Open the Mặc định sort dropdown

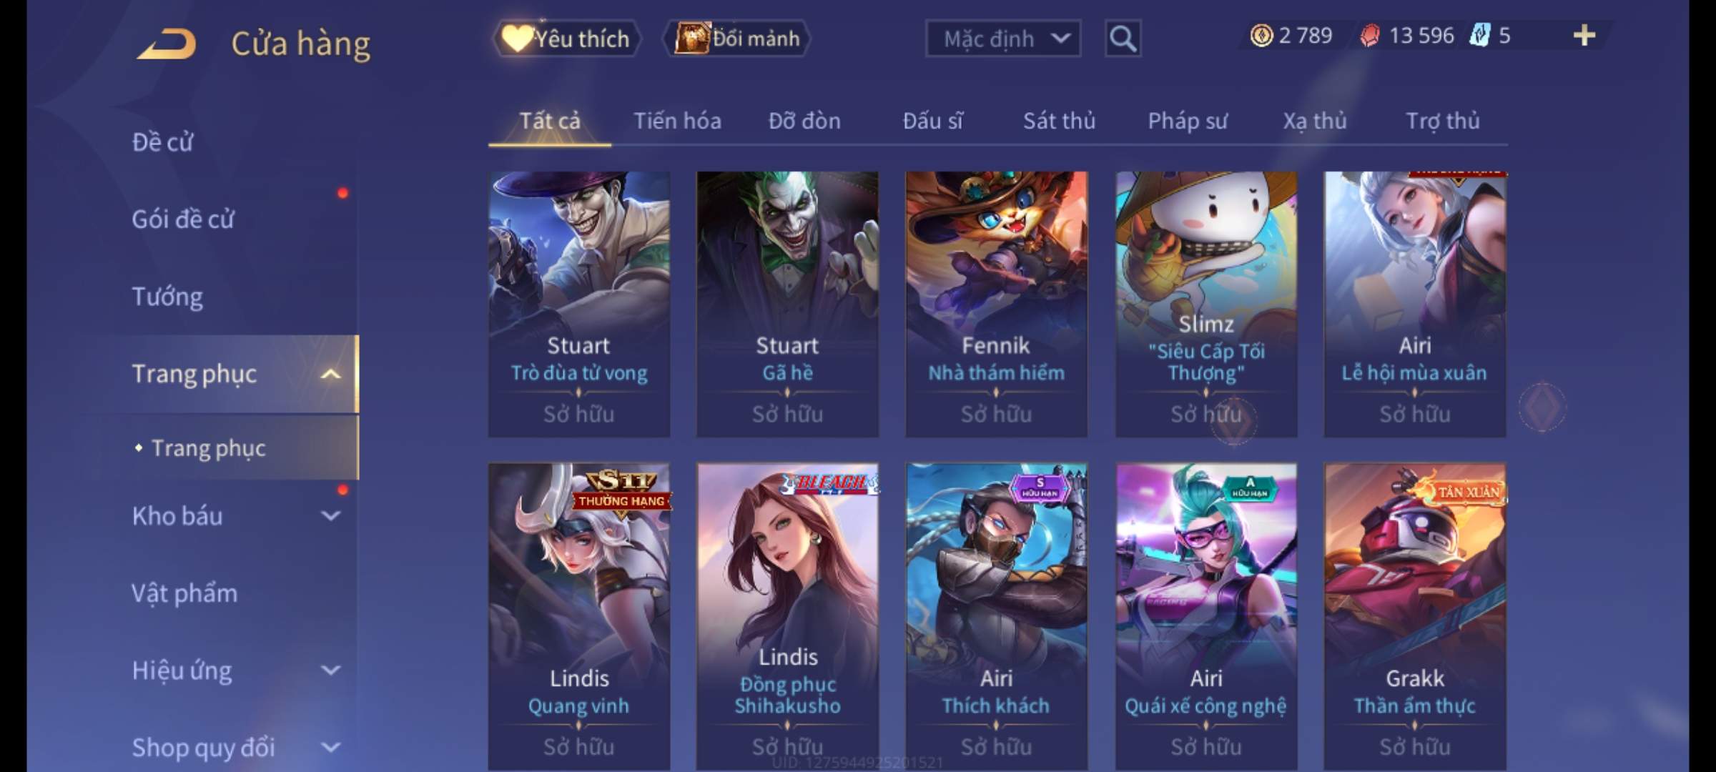[x=1003, y=39]
